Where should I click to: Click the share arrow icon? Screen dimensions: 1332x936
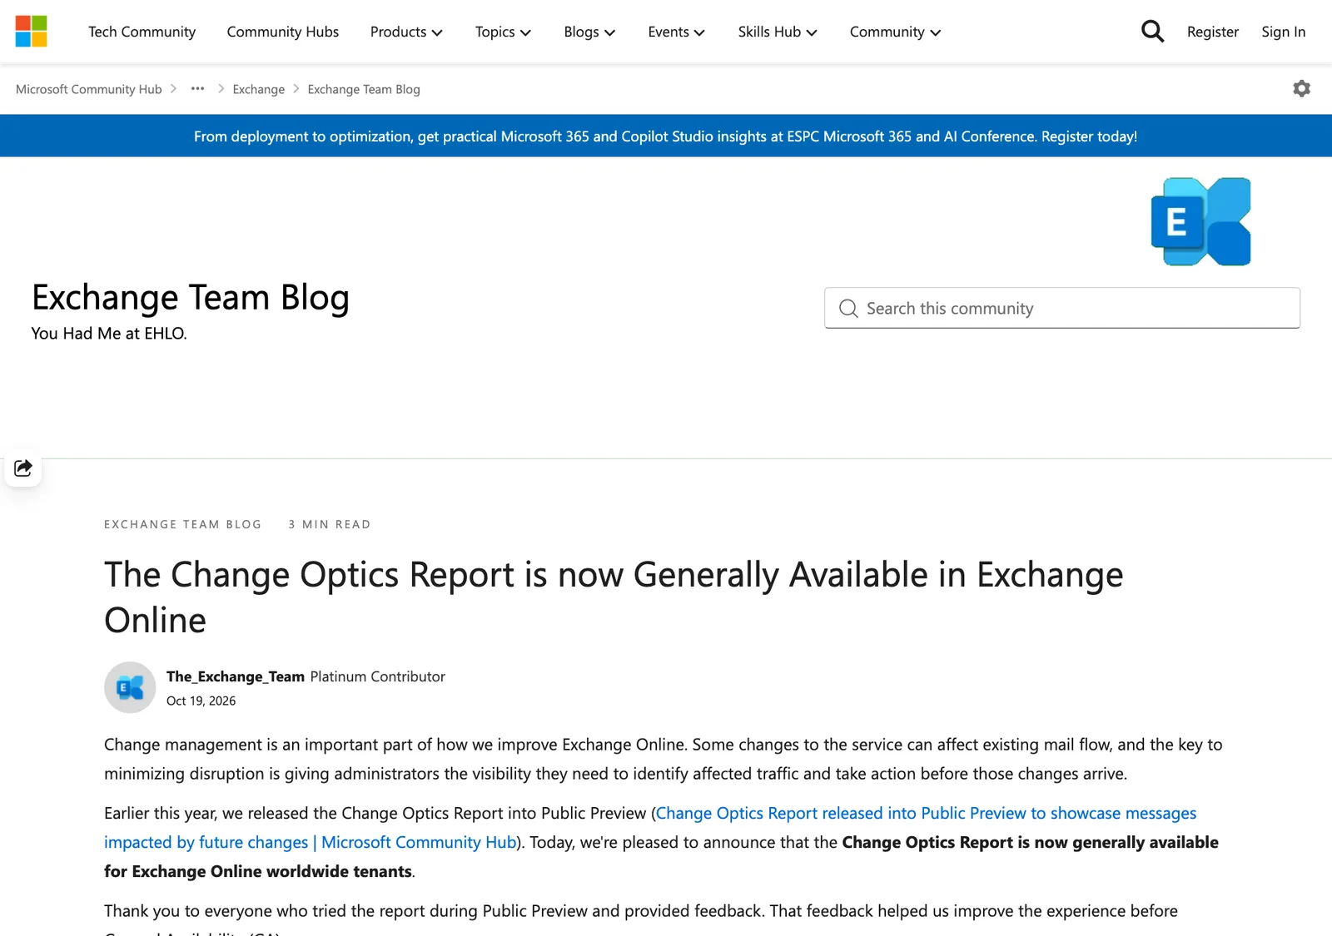[23, 468]
